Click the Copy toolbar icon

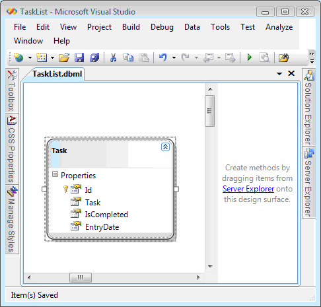pyautogui.click(x=128, y=57)
